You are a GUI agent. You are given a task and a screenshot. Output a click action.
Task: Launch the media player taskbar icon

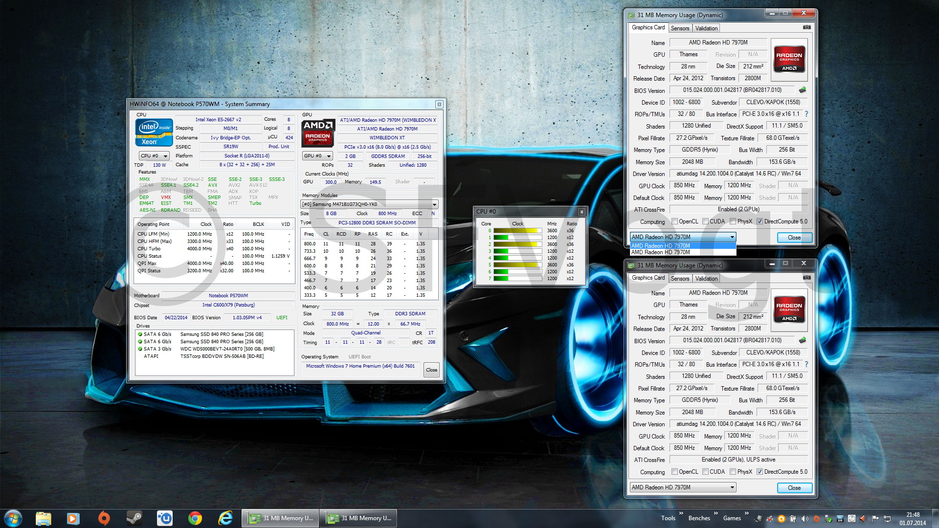pos(73,518)
